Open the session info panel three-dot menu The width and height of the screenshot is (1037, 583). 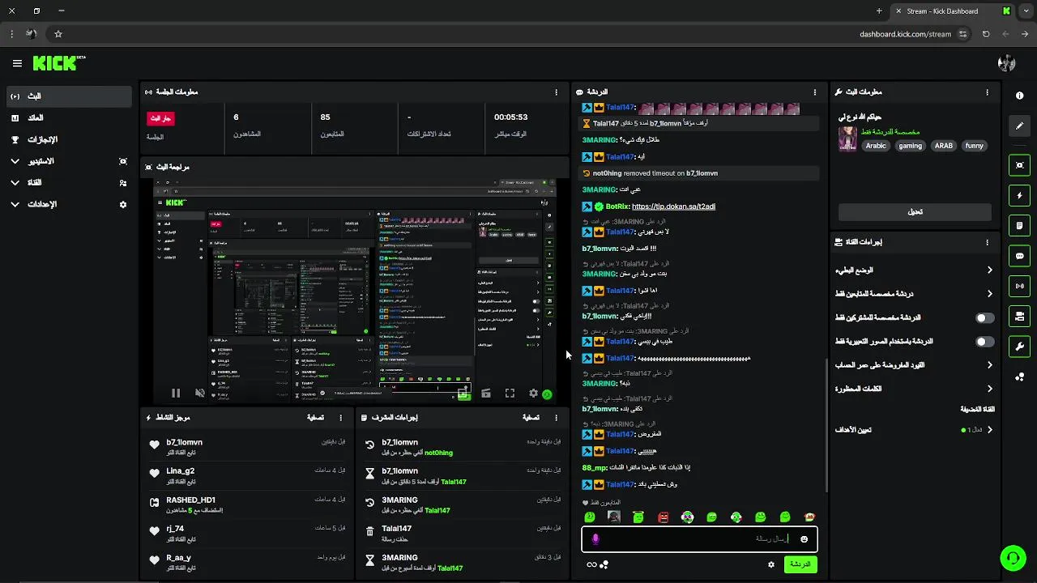click(x=556, y=92)
